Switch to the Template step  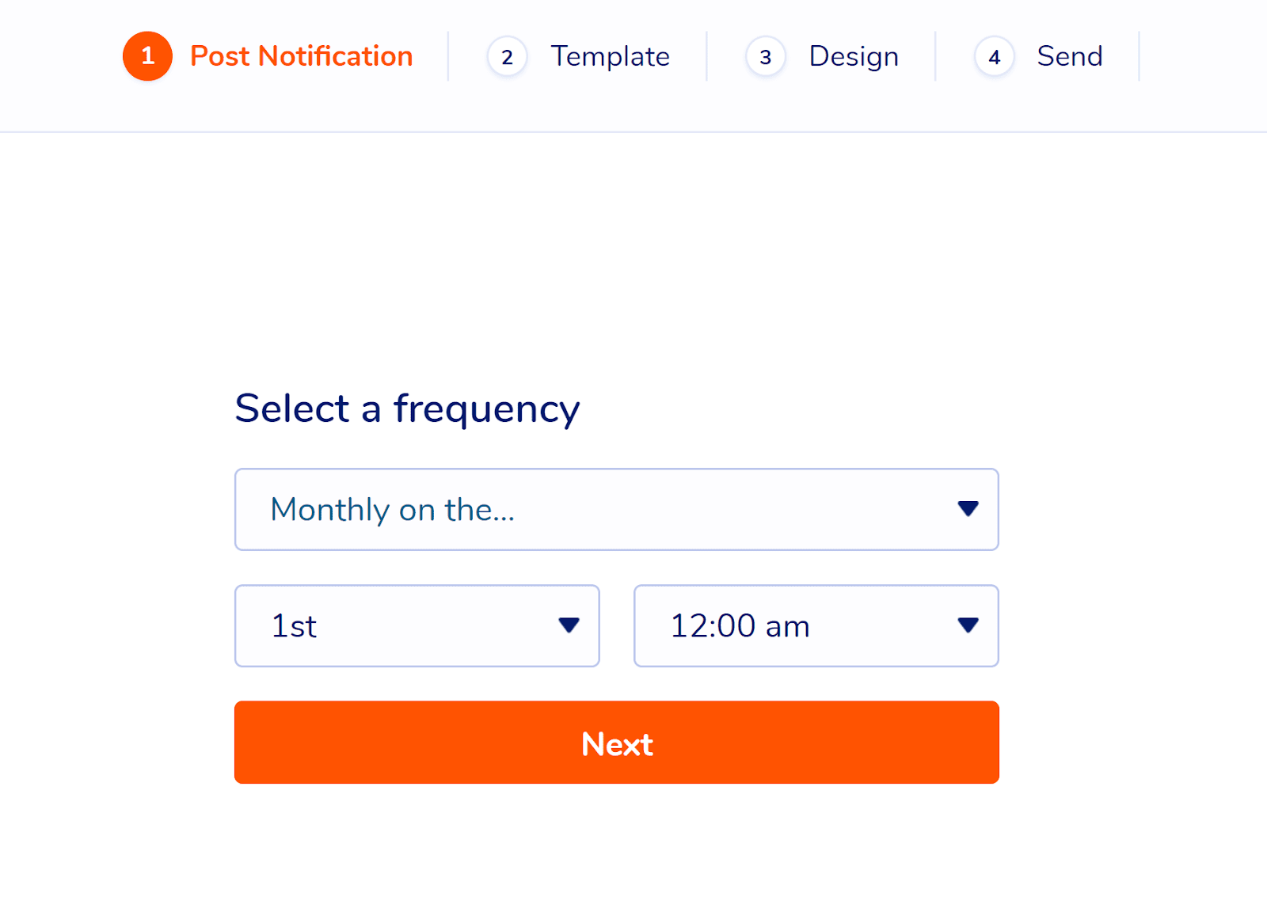pyautogui.click(x=610, y=56)
